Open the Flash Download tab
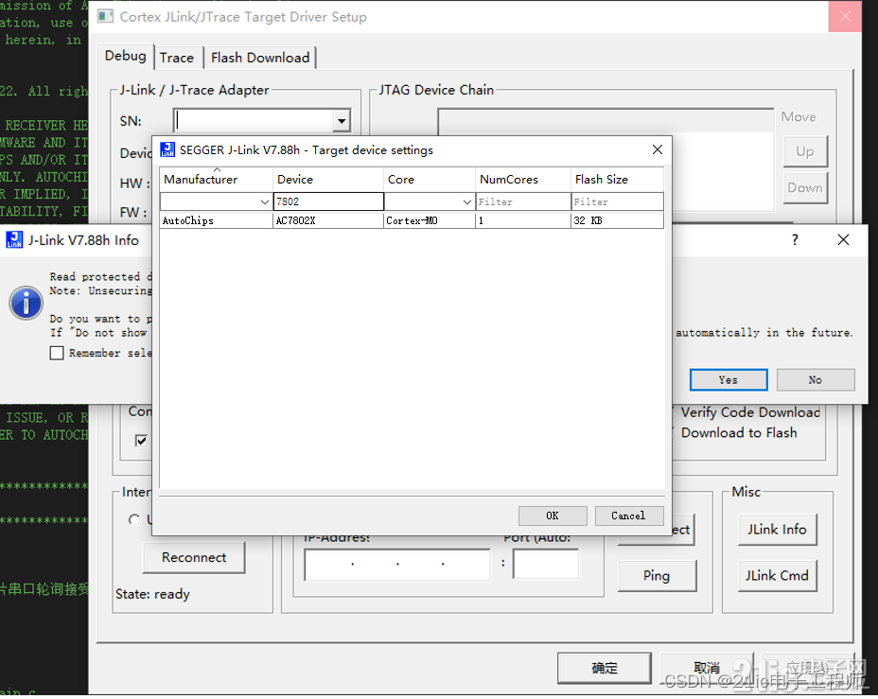 (260, 58)
